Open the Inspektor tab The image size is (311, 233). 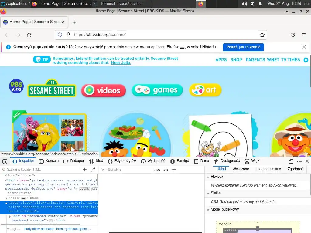pyautogui.click(x=24, y=161)
